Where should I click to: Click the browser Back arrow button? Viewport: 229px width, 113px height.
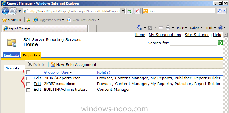click(5, 11)
